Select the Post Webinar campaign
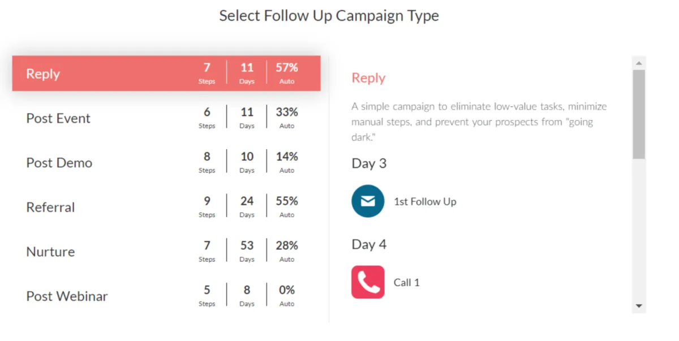The image size is (679, 341). [67, 296]
